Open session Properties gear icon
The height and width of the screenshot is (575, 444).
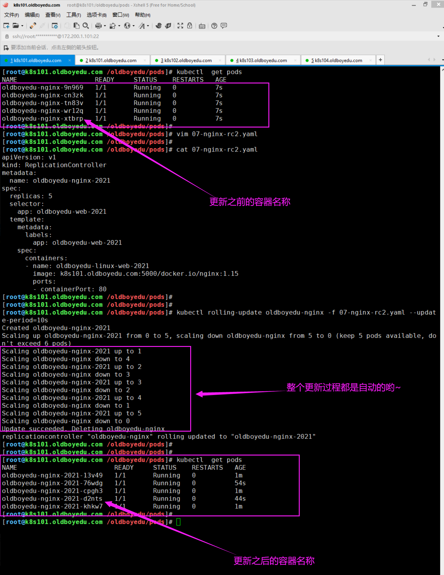pyautogui.click(x=55, y=26)
